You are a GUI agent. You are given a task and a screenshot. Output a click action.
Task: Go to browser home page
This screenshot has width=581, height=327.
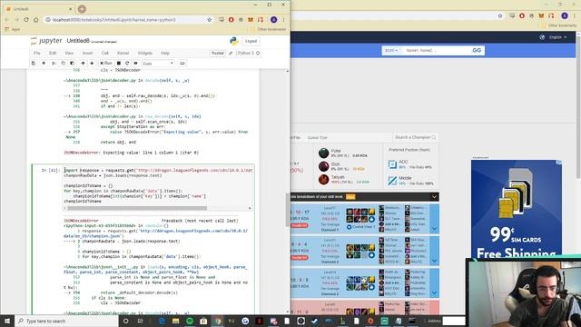point(36,20)
